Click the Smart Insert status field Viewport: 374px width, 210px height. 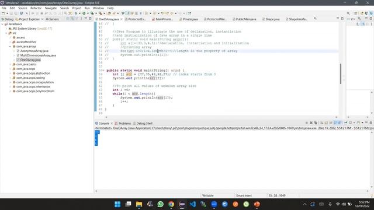tap(244, 195)
